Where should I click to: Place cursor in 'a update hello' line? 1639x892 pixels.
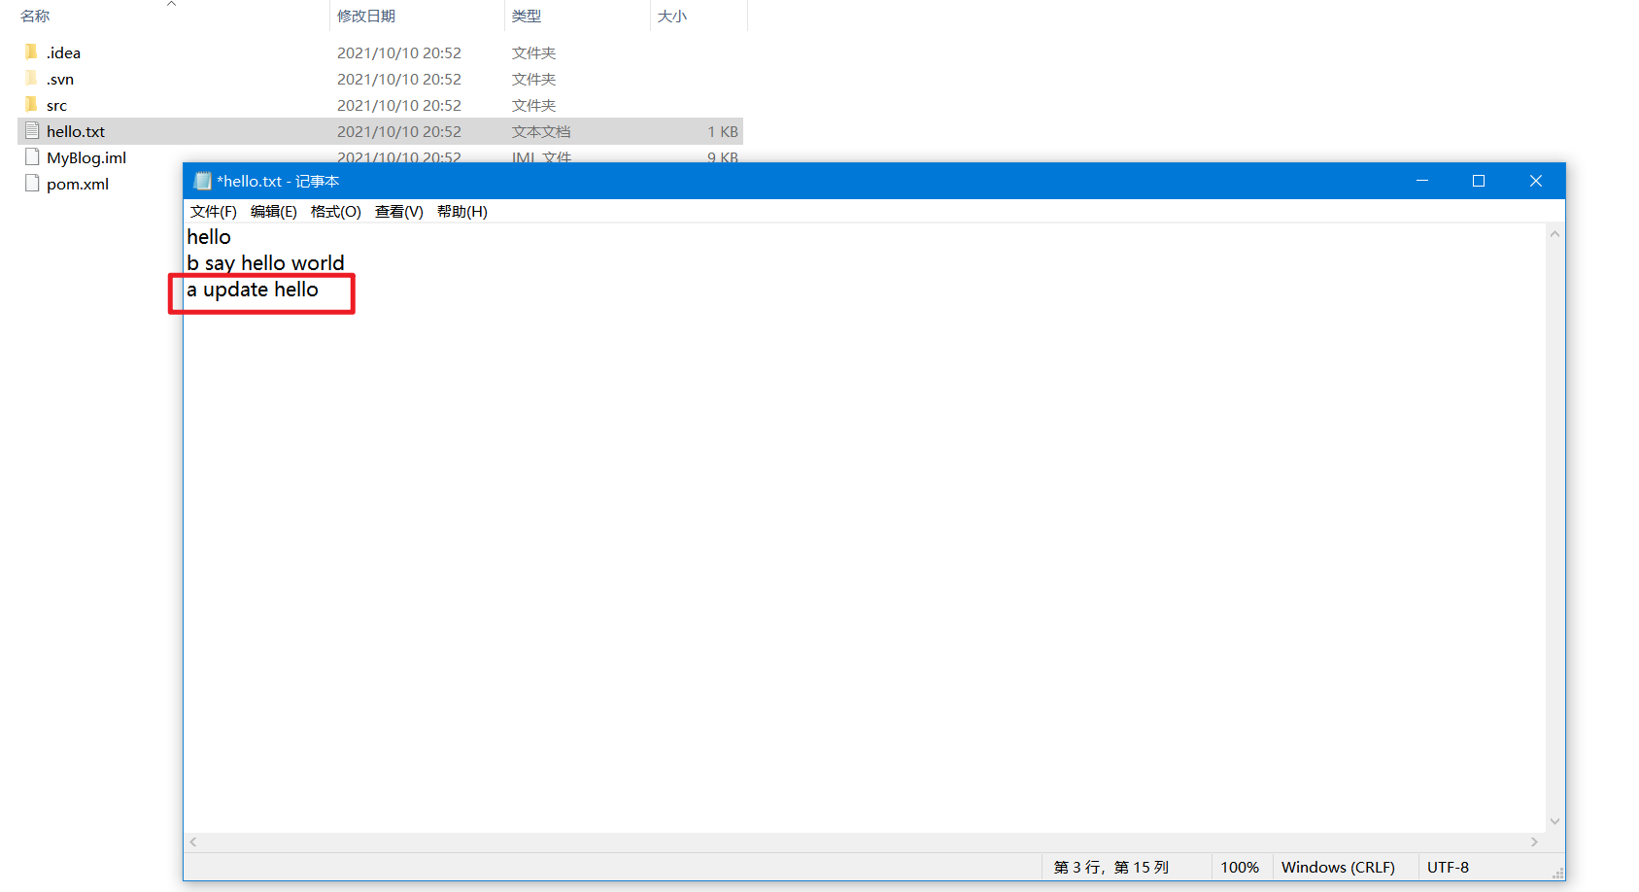pyautogui.click(x=253, y=290)
